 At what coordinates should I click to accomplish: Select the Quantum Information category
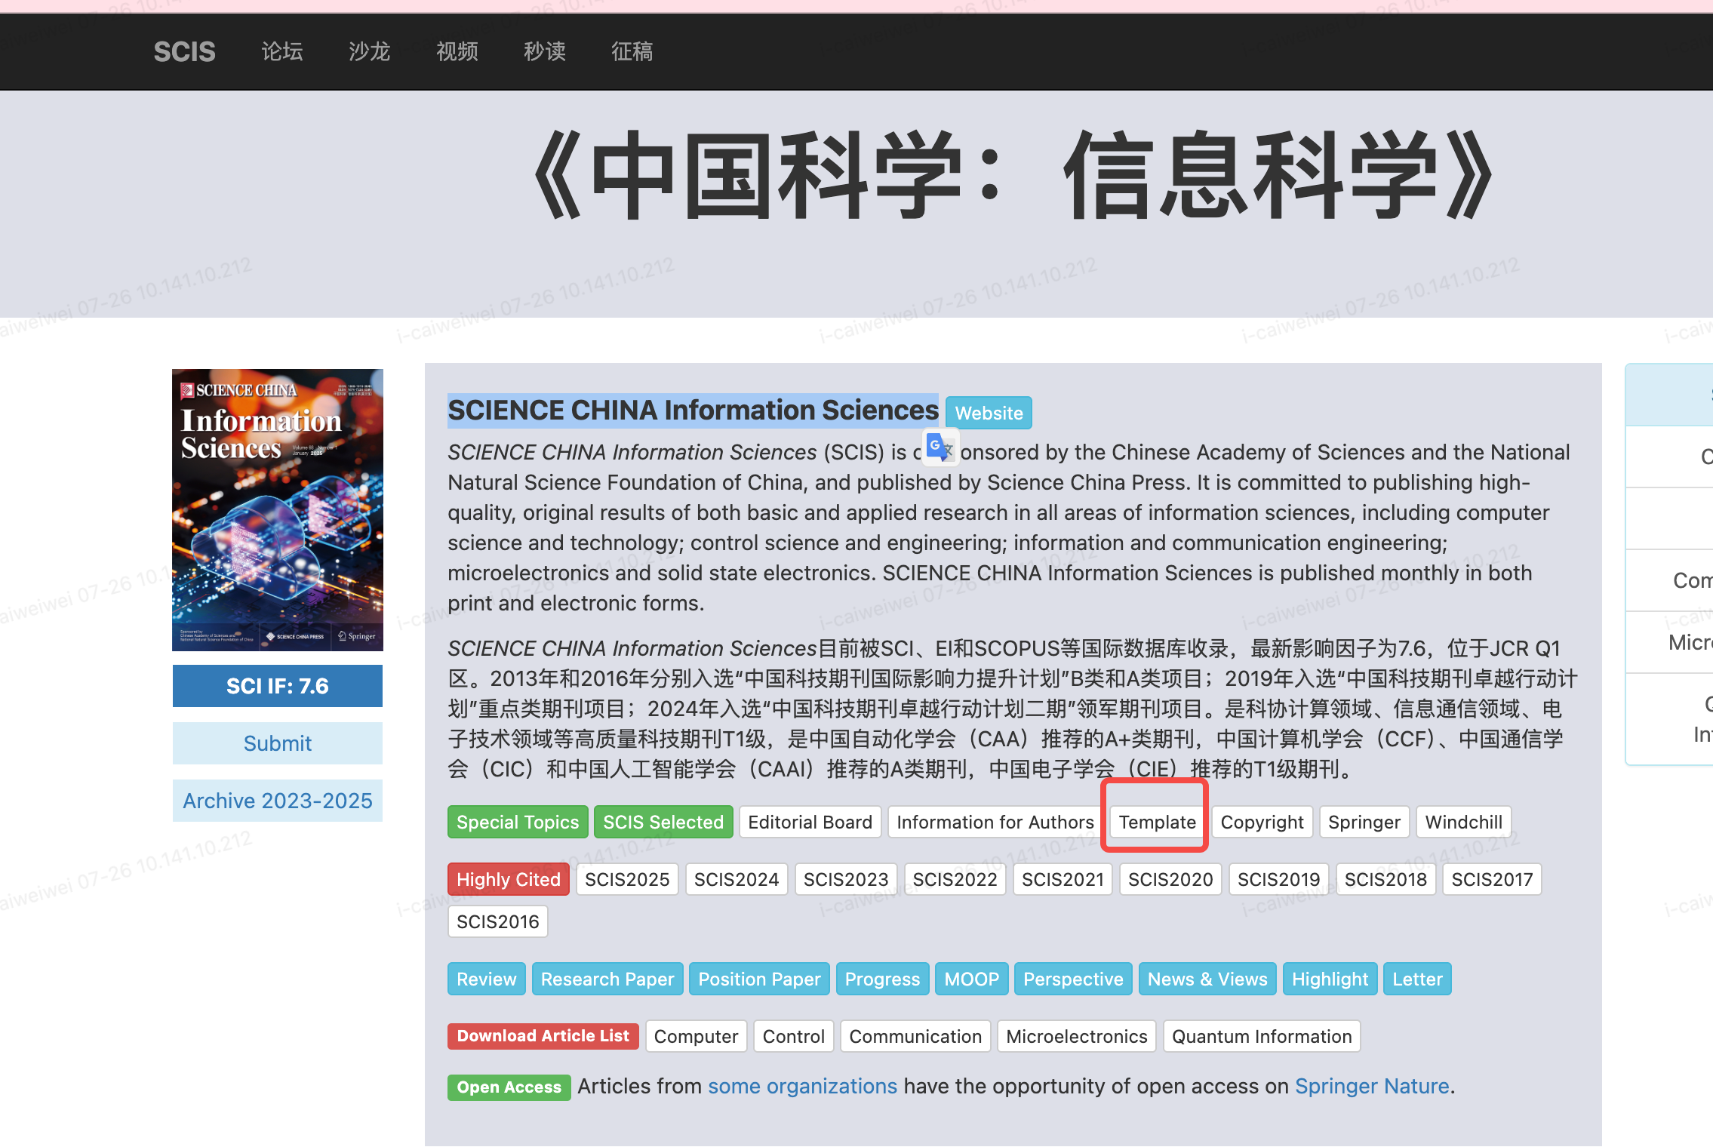1261,1036
